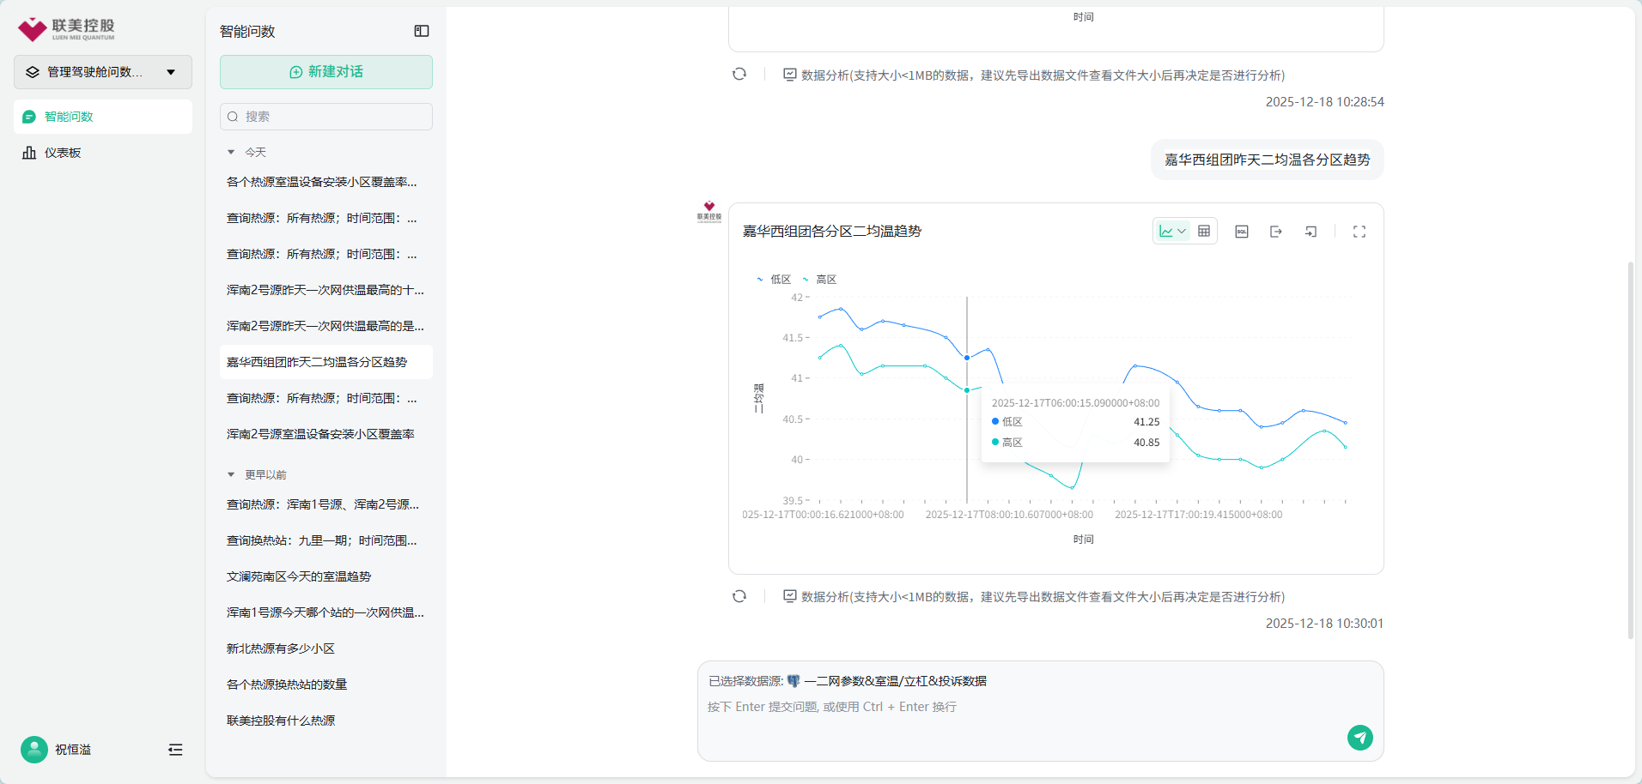Regenerate the 嘉华西组团 trend answer

coord(739,596)
